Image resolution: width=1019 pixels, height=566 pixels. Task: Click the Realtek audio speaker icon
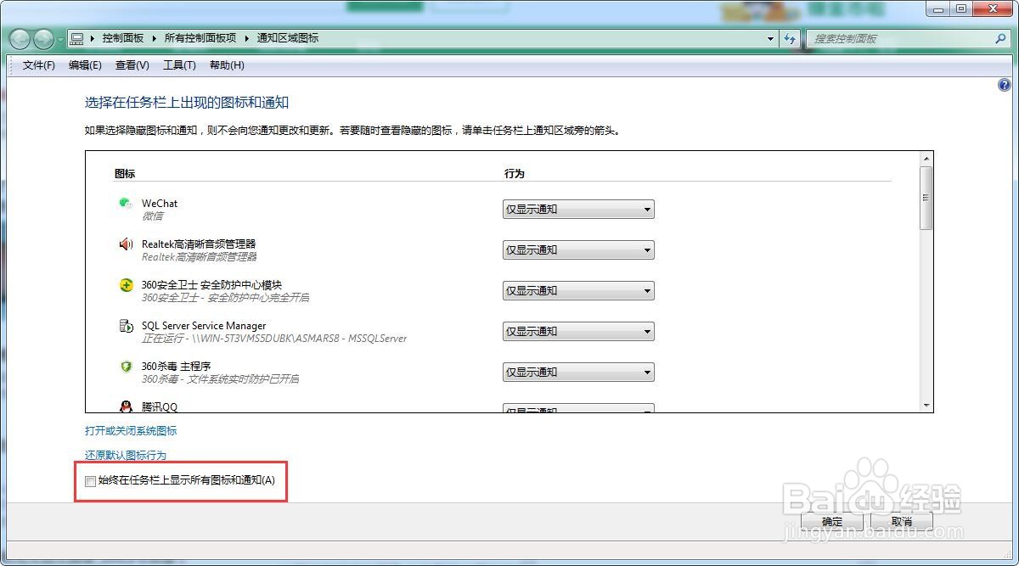pyautogui.click(x=126, y=244)
